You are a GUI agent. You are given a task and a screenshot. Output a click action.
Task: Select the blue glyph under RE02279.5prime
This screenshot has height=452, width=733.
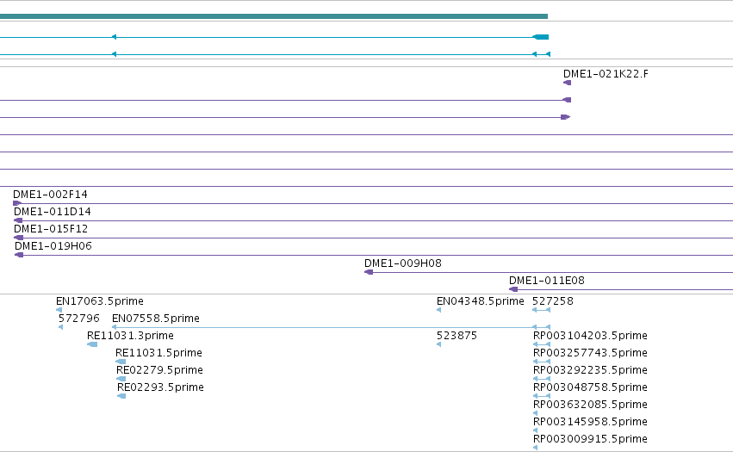click(x=121, y=379)
